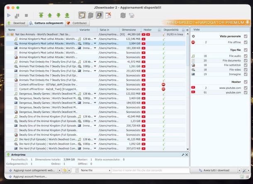The image size is (253, 184).
Task: Switch to the Download tab
Action: tap(17, 23)
